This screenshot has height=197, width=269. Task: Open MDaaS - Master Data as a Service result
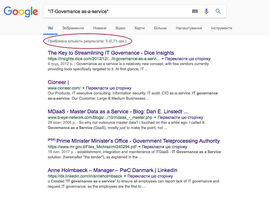(118, 112)
